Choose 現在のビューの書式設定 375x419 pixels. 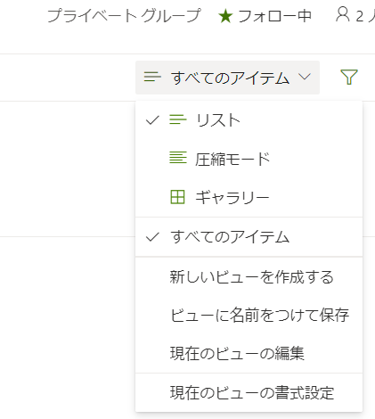[249, 392]
